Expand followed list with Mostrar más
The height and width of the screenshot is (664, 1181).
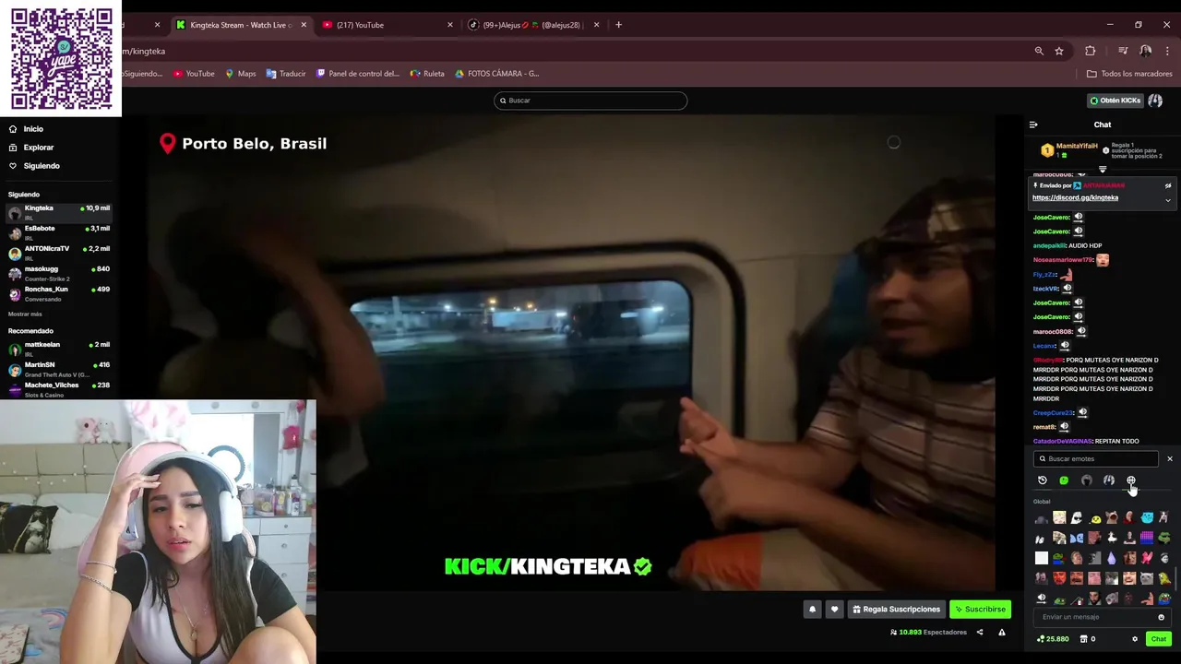[x=25, y=314]
